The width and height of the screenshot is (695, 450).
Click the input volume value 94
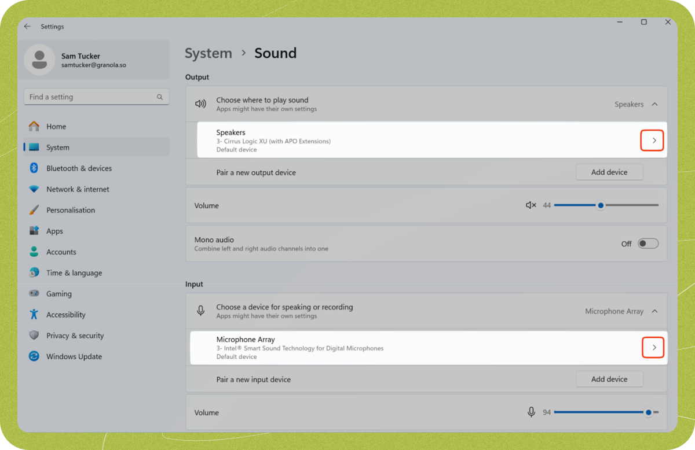click(x=547, y=412)
